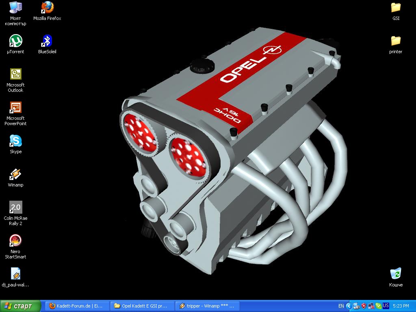416x312 pixels.
Task: Select the dj_paul-wal... playlist file
Action: (x=15, y=277)
